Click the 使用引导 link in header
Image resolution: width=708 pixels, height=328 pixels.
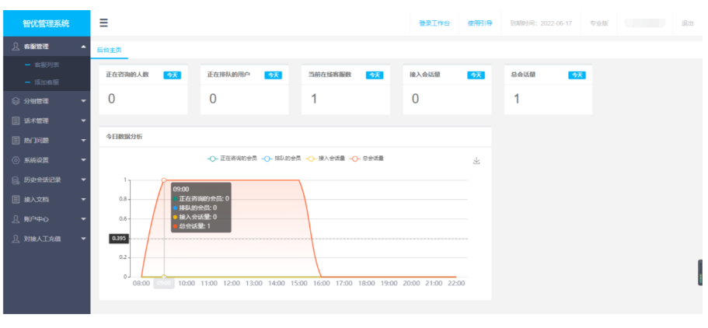480,23
